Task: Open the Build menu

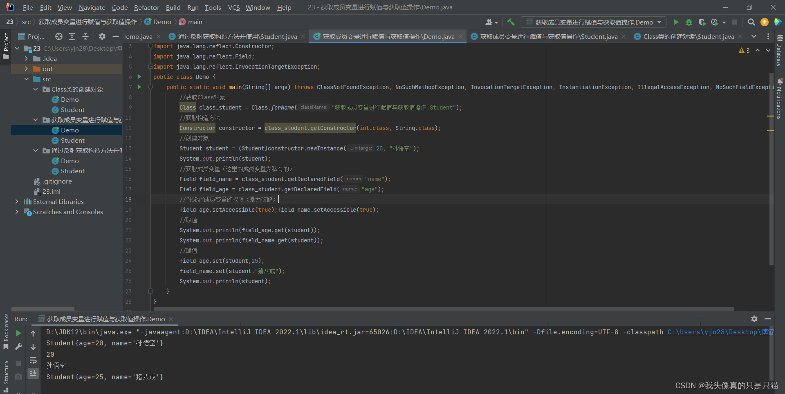Action: tap(173, 7)
